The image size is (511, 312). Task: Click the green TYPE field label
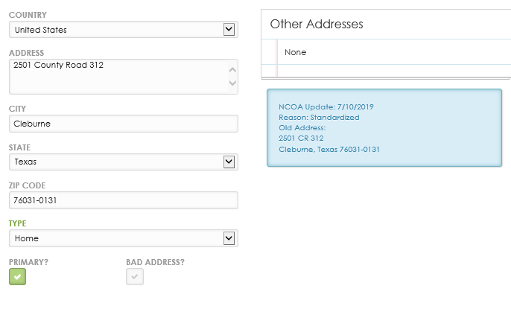(x=17, y=223)
